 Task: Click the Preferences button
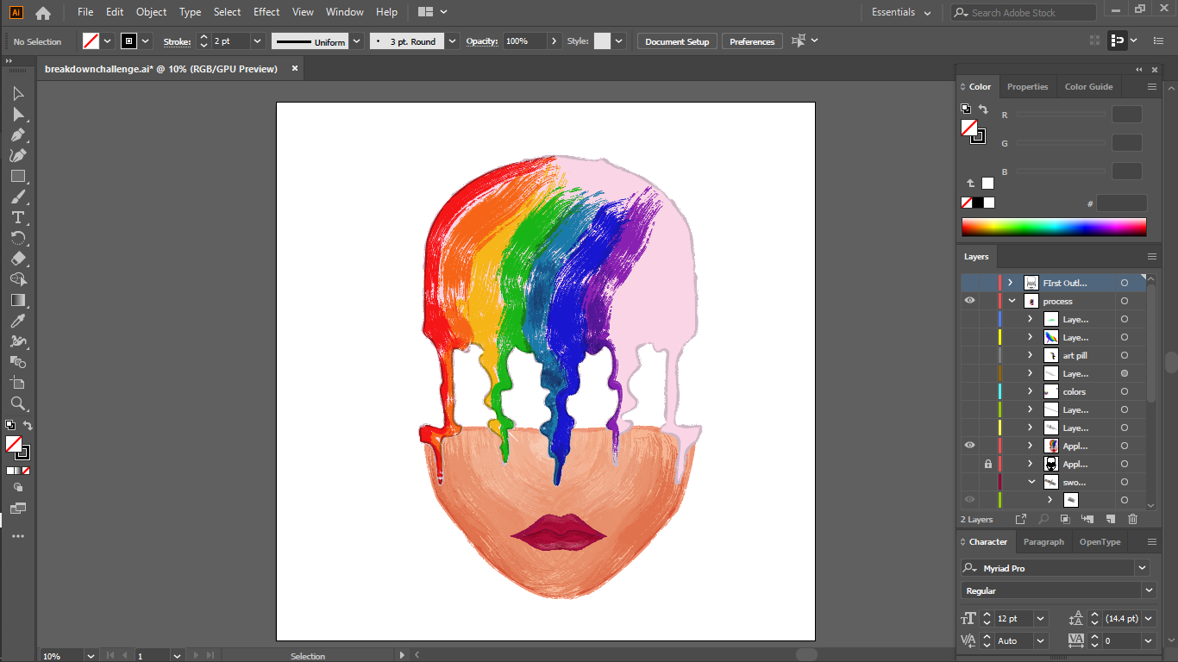[752, 41]
